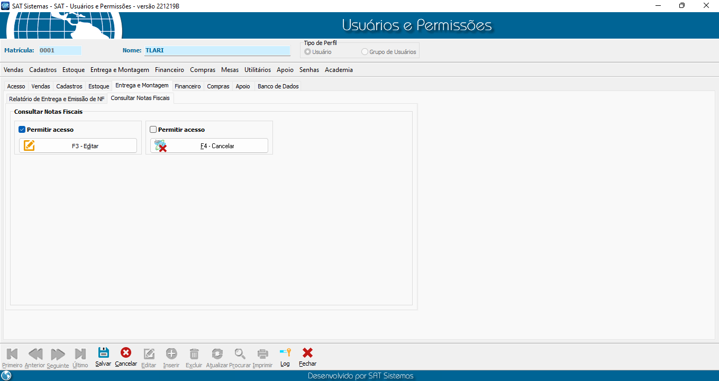Image resolution: width=719 pixels, height=381 pixels.
Task: Click the Procurar magnifier icon
Action: tap(240, 353)
